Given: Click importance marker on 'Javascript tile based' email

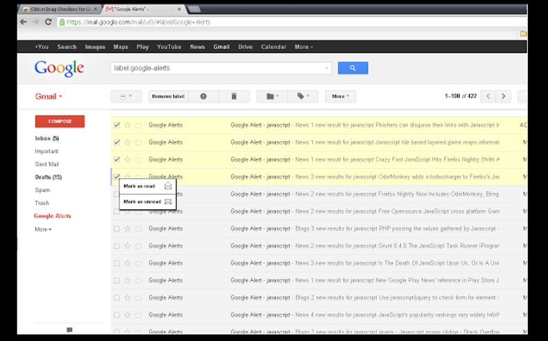Looking at the screenshot, I should 139,142.
